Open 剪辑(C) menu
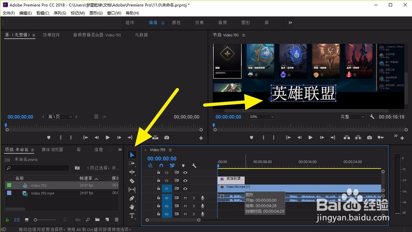Viewport: 412px width, 232px height. click(x=42, y=13)
